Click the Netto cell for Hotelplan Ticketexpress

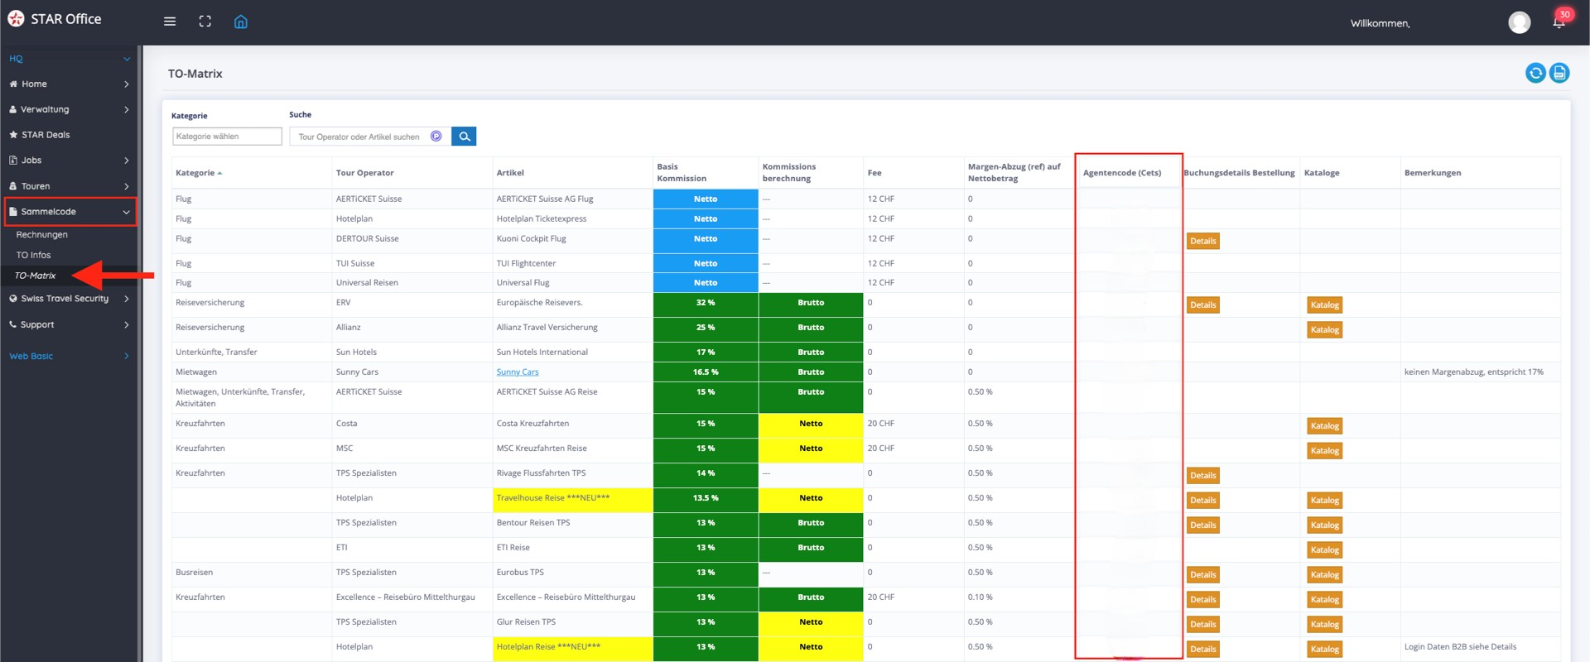pos(706,218)
